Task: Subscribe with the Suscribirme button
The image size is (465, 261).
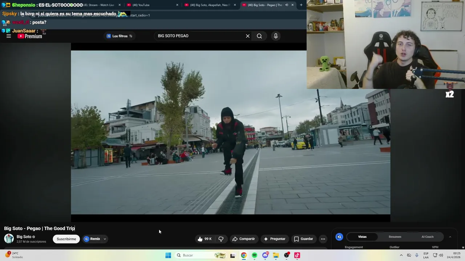Action: [66, 239]
